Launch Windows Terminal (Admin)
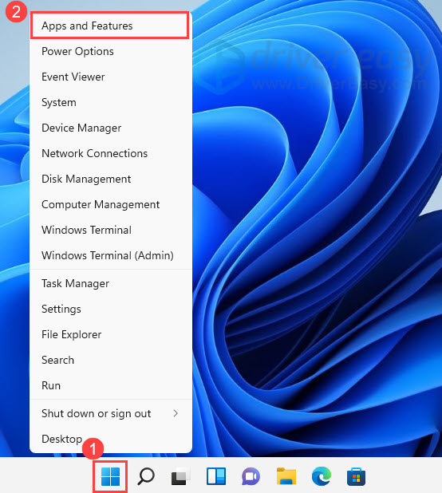This screenshot has width=442, height=493. [x=111, y=255]
